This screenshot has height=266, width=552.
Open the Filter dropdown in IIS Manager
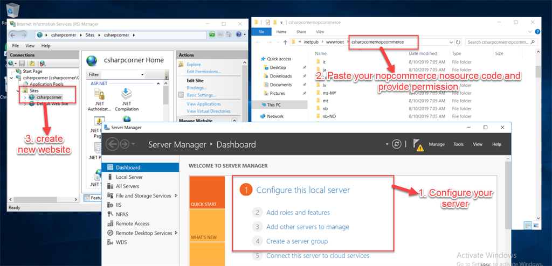[x=142, y=75]
